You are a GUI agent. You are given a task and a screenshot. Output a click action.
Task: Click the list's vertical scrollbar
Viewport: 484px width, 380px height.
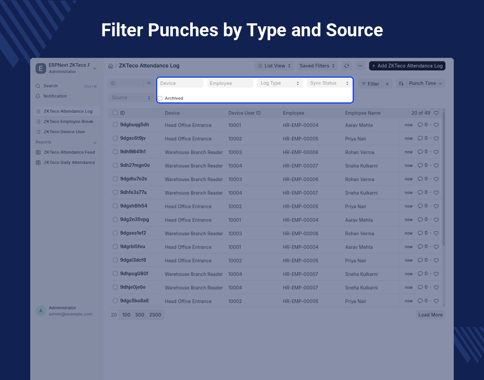tap(444, 179)
